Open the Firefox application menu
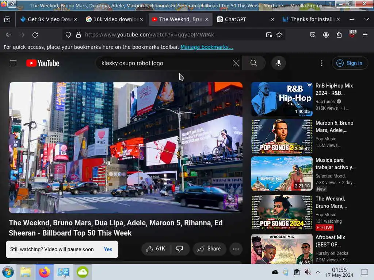Screen dimensions: 374x280 coord(365,35)
